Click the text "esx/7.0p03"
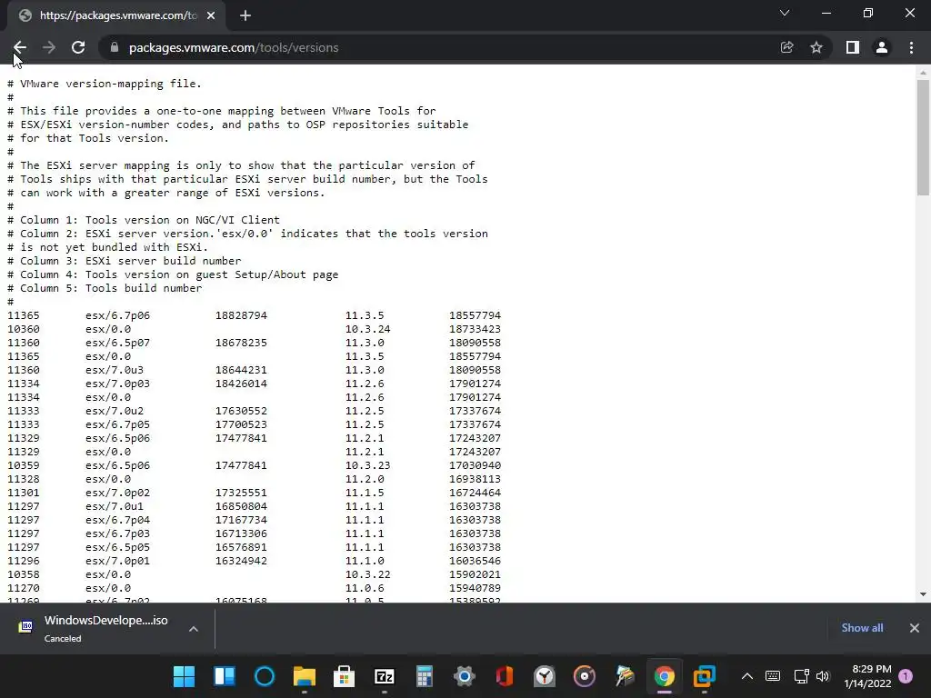This screenshot has height=698, width=931. tap(117, 384)
